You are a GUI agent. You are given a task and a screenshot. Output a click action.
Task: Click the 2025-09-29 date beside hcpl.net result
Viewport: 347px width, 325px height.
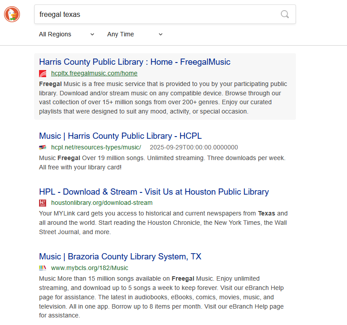click(x=194, y=147)
